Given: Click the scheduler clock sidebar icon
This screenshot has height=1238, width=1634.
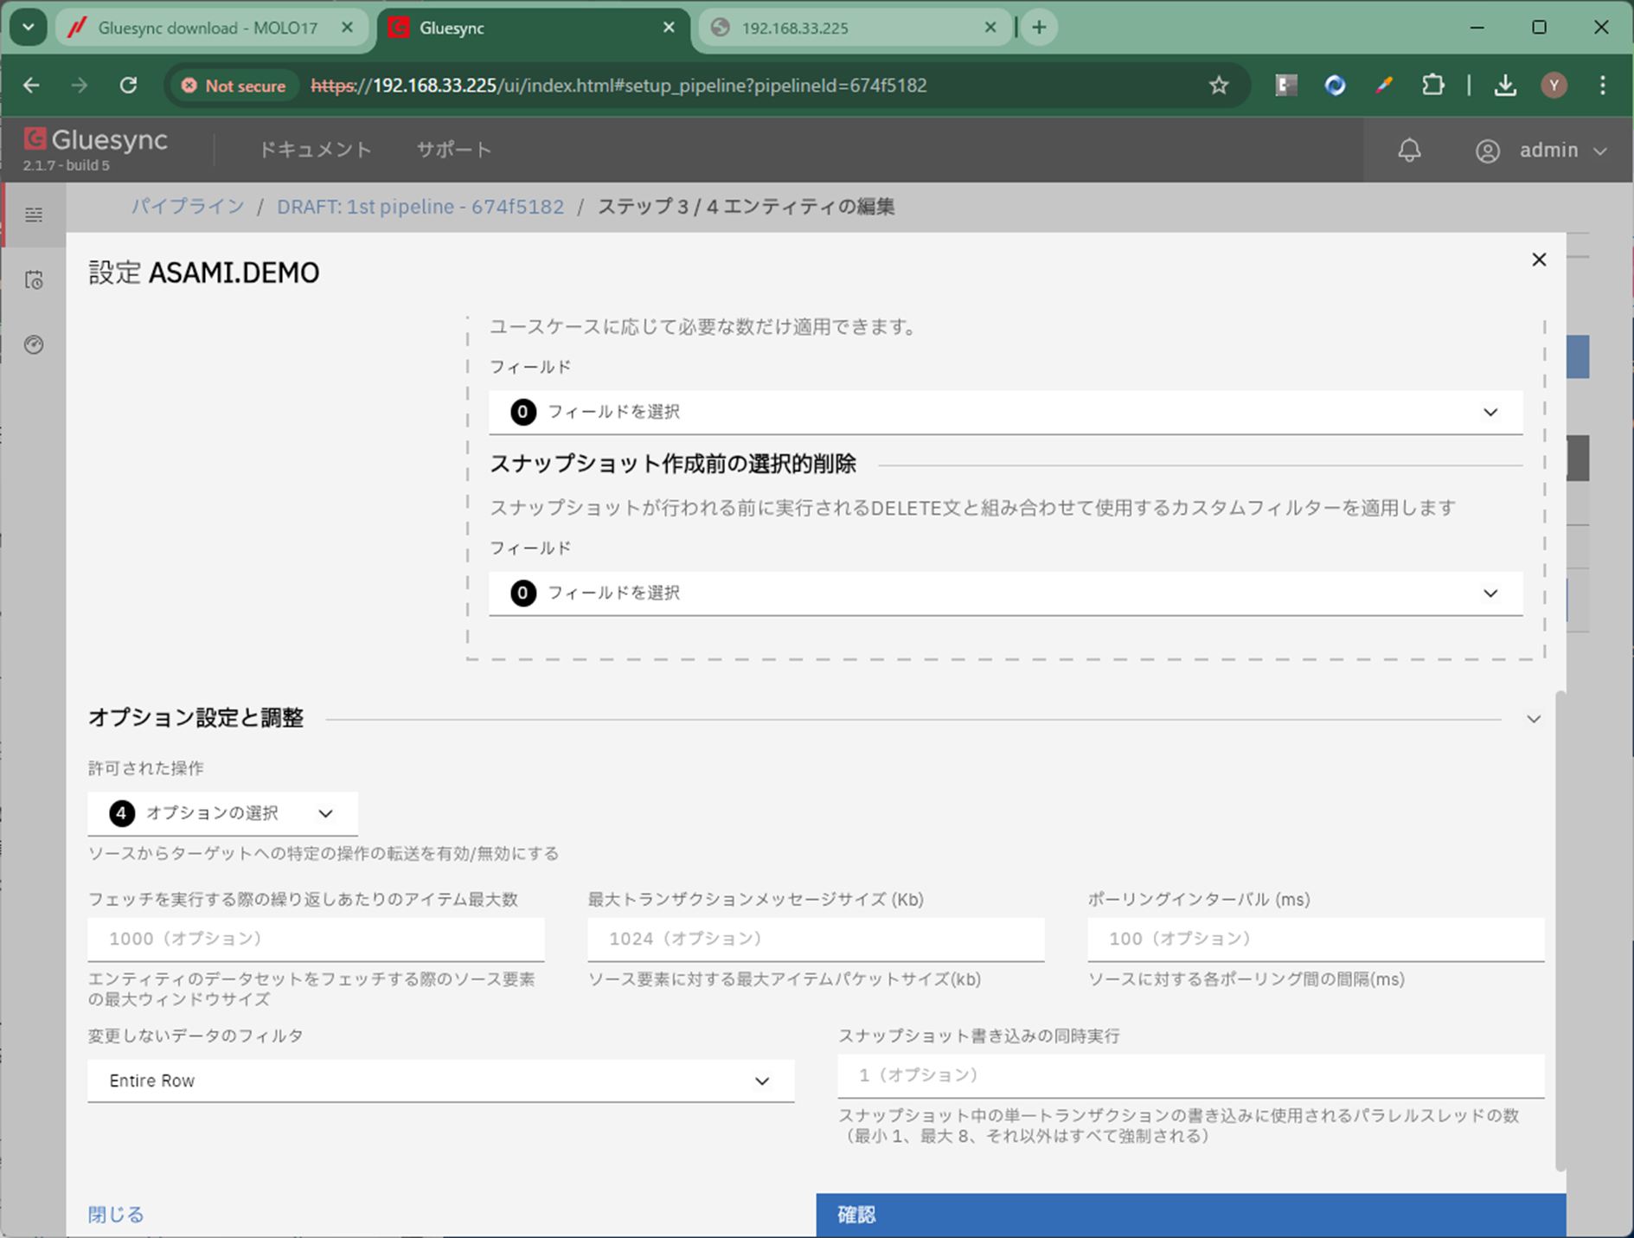Looking at the screenshot, I should tap(34, 280).
